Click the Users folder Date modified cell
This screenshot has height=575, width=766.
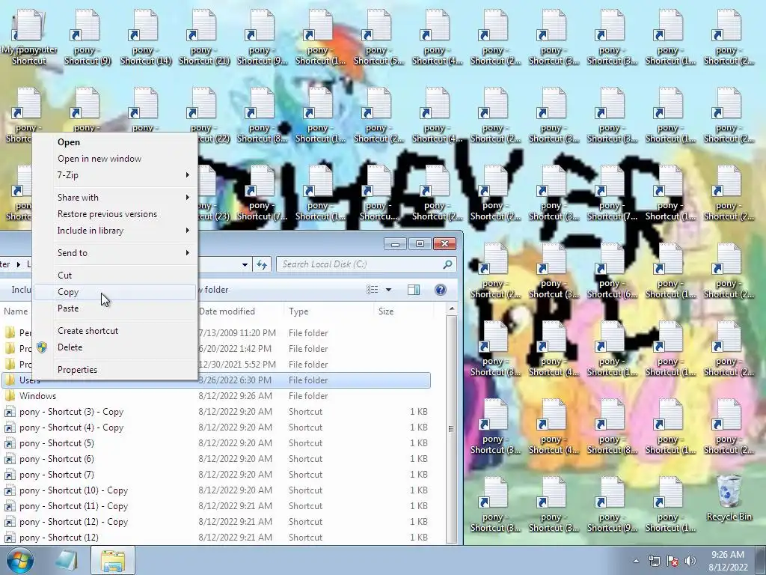tap(235, 380)
